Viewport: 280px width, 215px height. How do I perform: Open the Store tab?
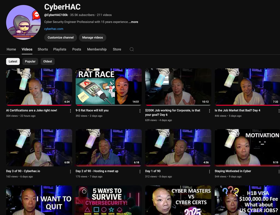click(x=117, y=49)
